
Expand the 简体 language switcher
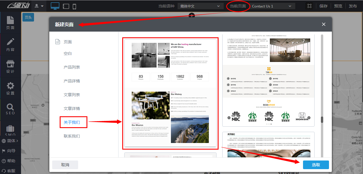click(x=10, y=141)
